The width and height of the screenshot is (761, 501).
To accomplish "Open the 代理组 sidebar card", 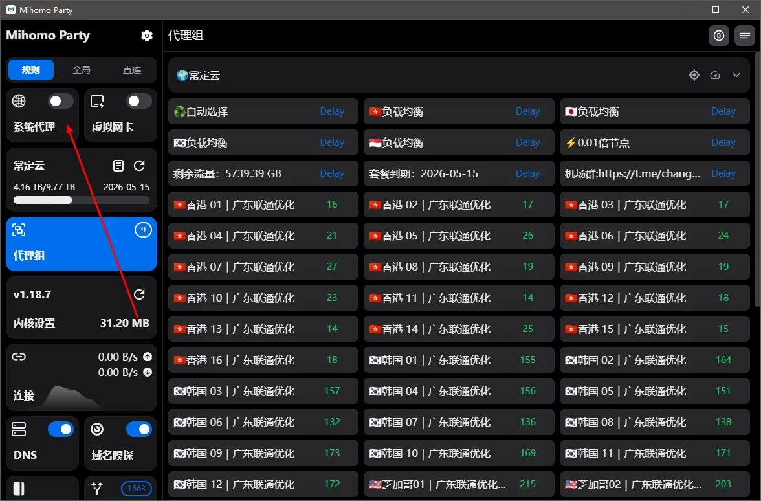I will (x=82, y=243).
